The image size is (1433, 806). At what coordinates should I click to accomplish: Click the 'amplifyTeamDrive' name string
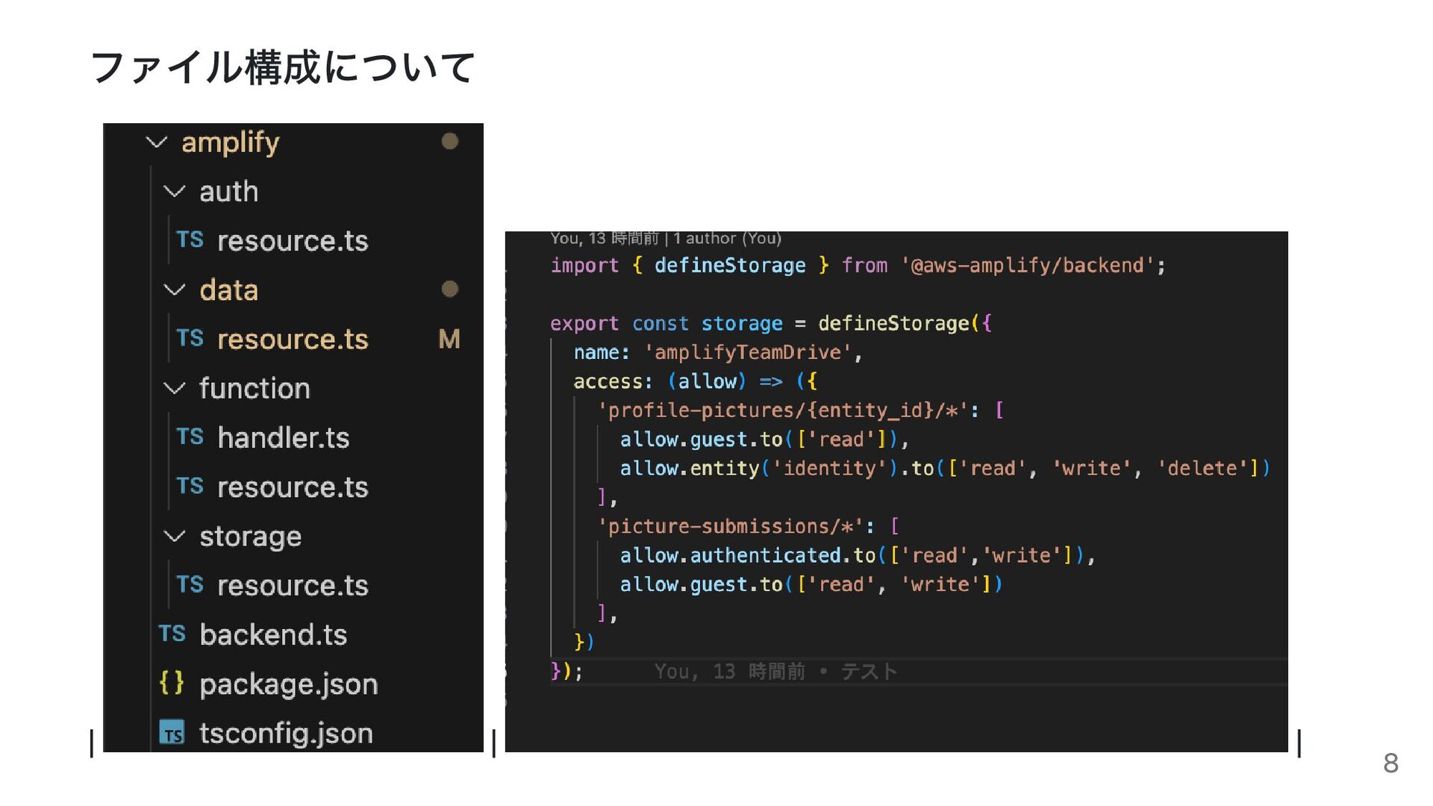[748, 352]
